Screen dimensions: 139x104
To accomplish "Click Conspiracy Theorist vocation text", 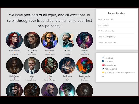I will (50, 55).
